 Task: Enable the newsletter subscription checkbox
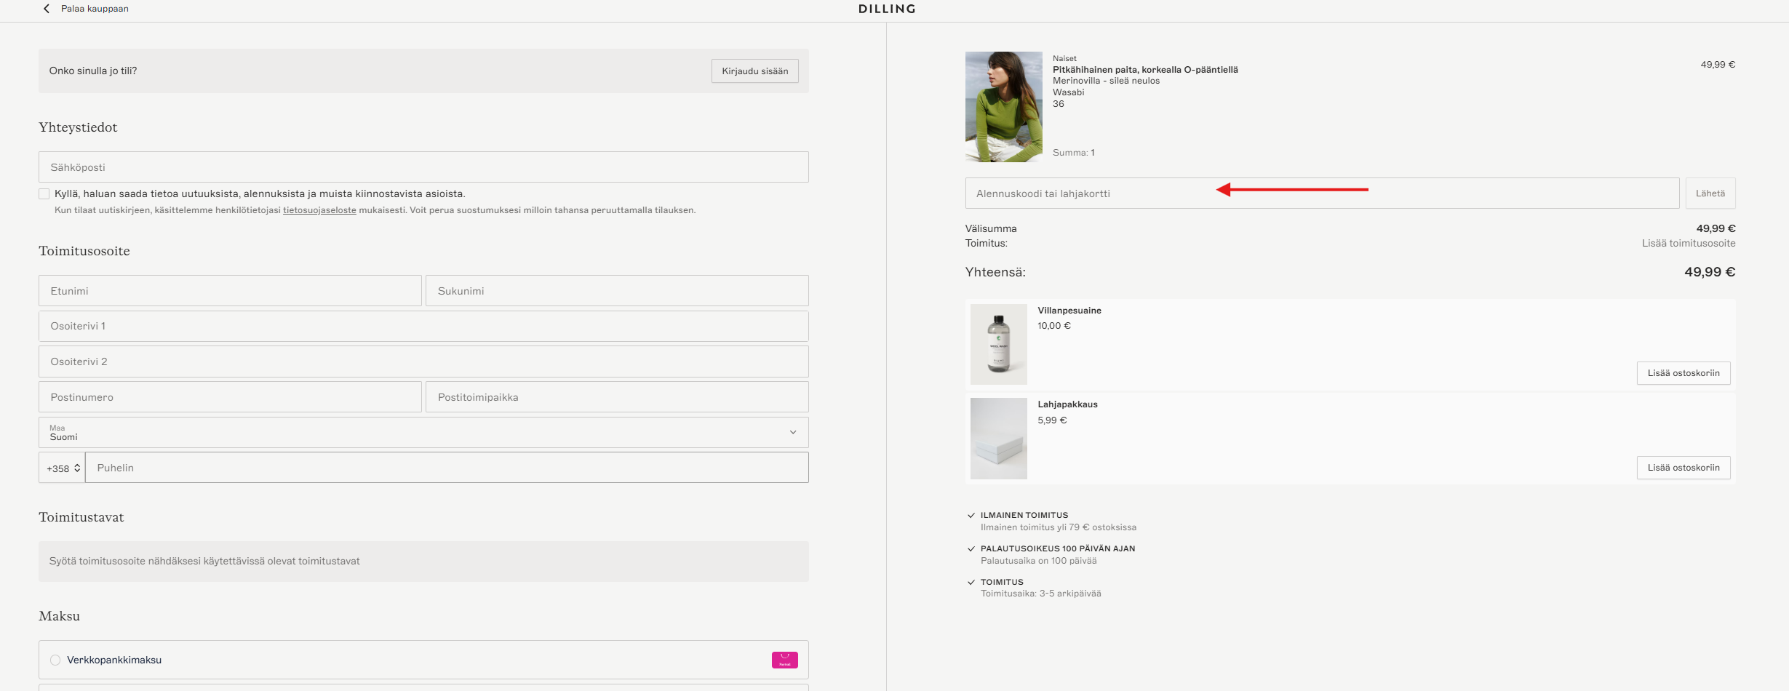[44, 193]
